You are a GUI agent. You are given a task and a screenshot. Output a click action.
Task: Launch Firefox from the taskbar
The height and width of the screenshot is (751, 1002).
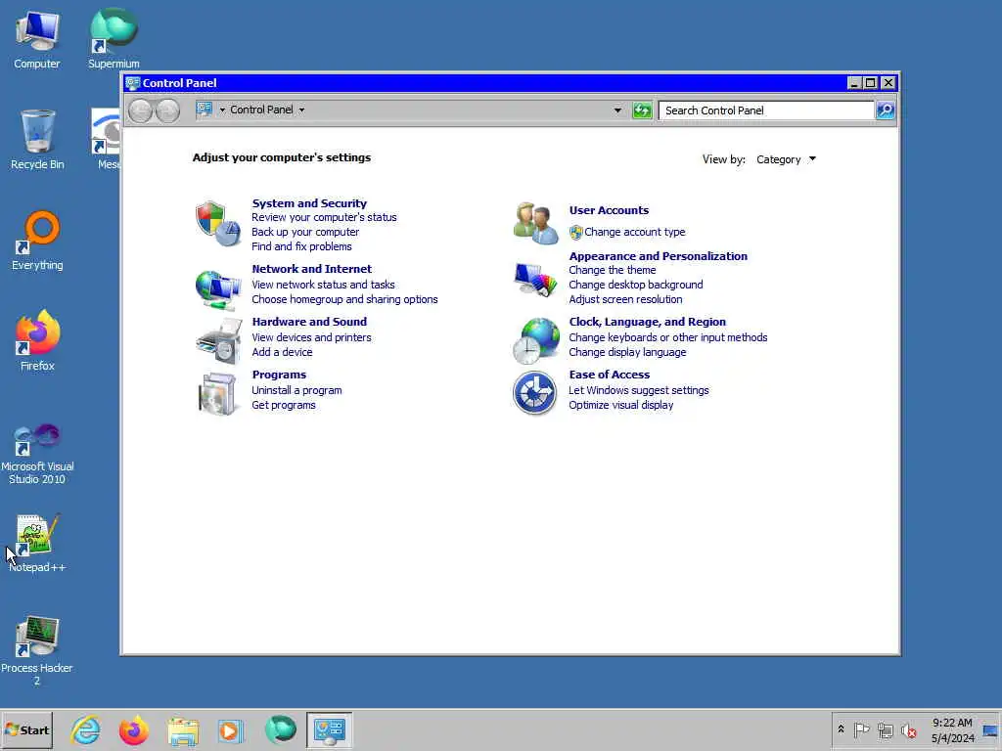tap(133, 730)
